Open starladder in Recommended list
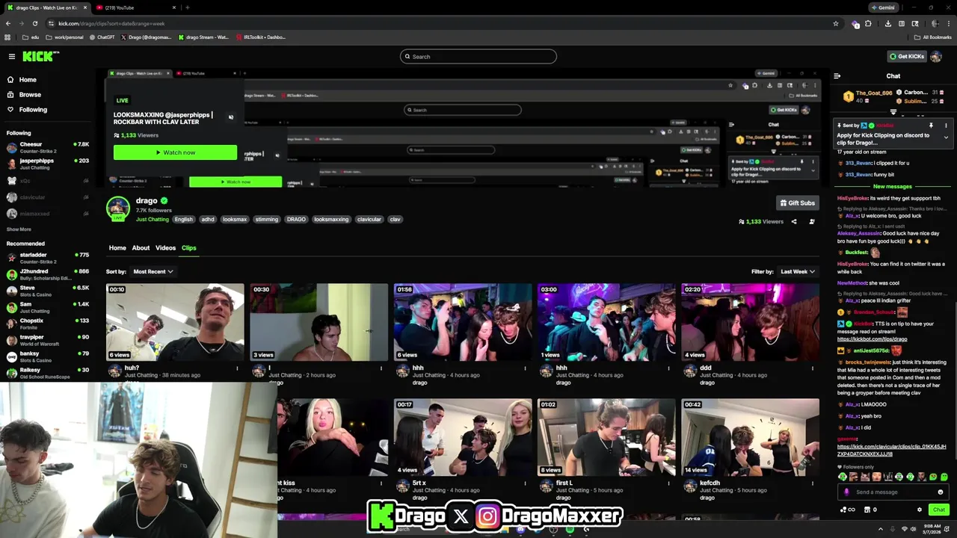This screenshot has width=957, height=538. pos(47,258)
